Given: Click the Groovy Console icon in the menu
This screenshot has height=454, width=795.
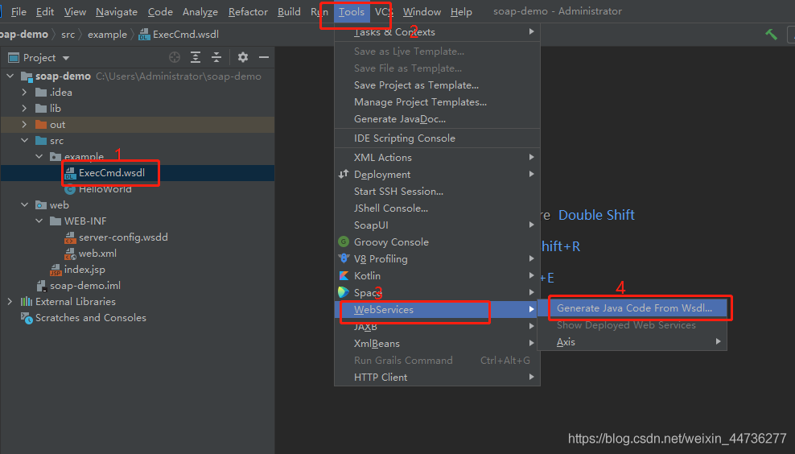Looking at the screenshot, I should pos(344,242).
